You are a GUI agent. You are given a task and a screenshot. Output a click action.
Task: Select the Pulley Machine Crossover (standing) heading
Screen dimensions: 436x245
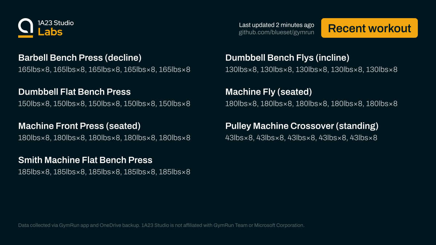click(x=302, y=126)
